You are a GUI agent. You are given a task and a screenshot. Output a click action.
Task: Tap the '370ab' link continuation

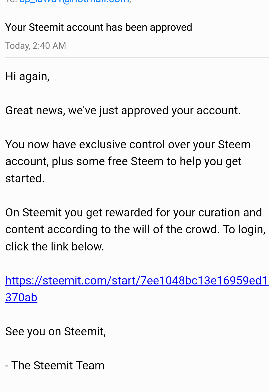[21, 297]
